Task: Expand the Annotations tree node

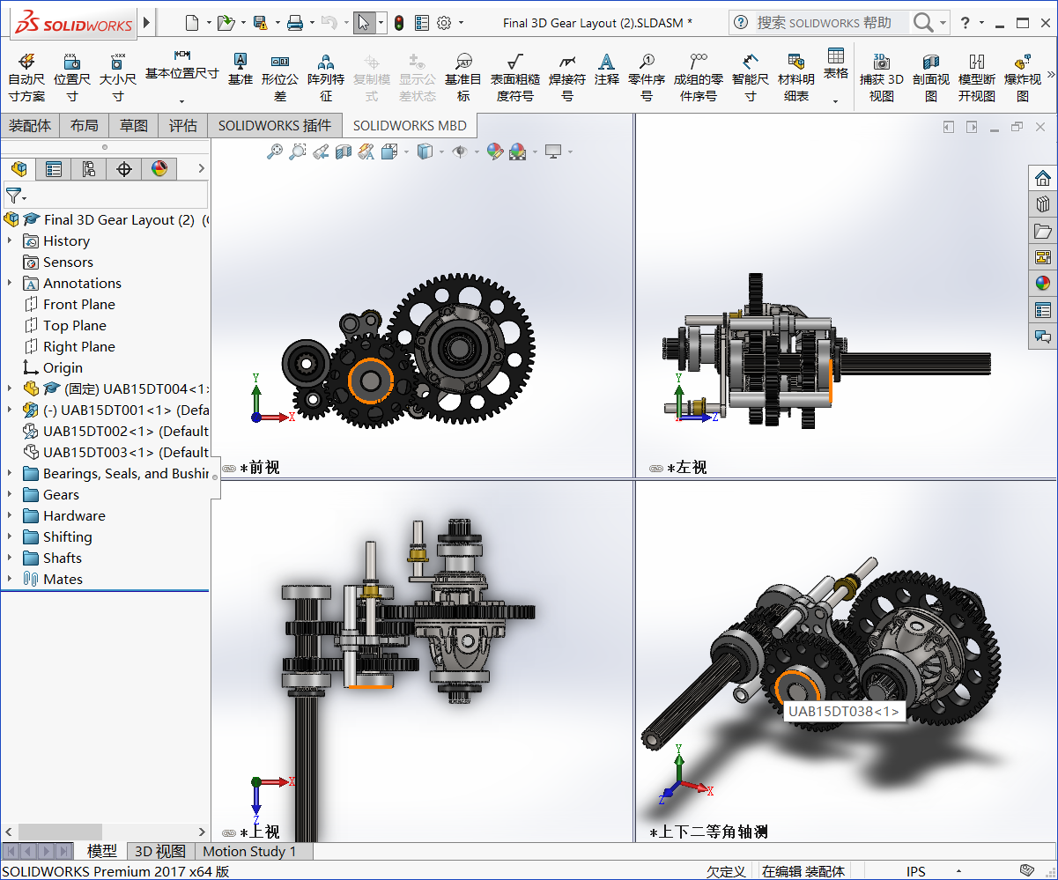Action: pos(10,283)
